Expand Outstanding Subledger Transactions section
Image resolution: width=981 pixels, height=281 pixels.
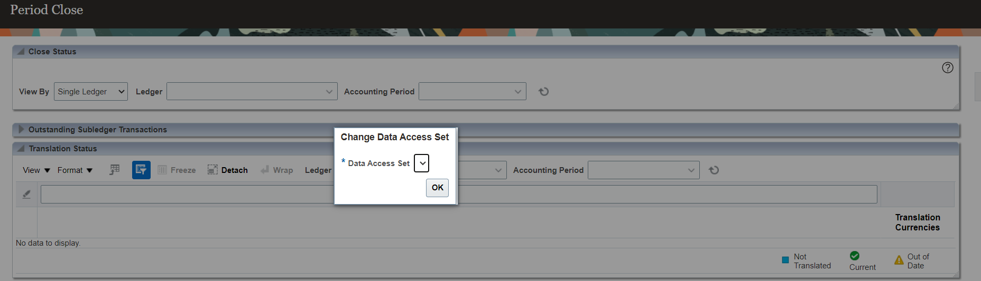21,130
